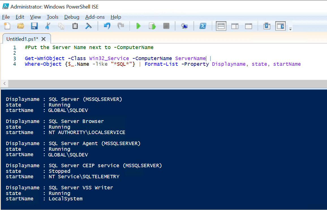Redo the last edit

point(120,26)
